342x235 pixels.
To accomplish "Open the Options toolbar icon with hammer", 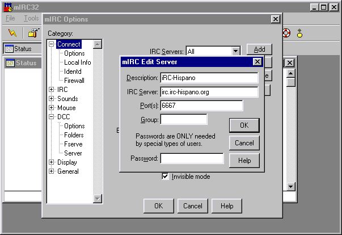I will [33, 33].
